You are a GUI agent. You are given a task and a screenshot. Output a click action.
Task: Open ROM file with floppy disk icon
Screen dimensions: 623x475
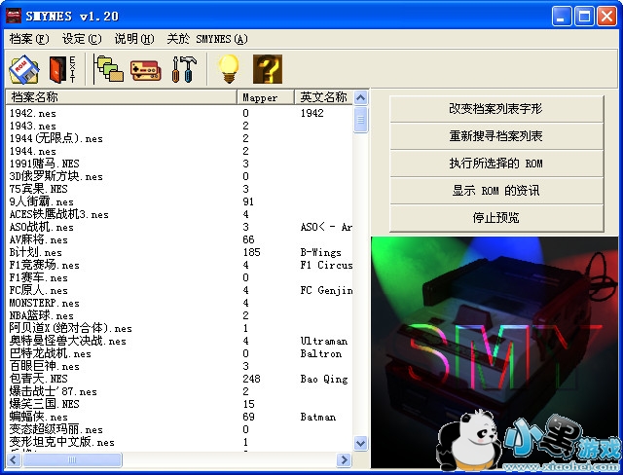pos(24,69)
